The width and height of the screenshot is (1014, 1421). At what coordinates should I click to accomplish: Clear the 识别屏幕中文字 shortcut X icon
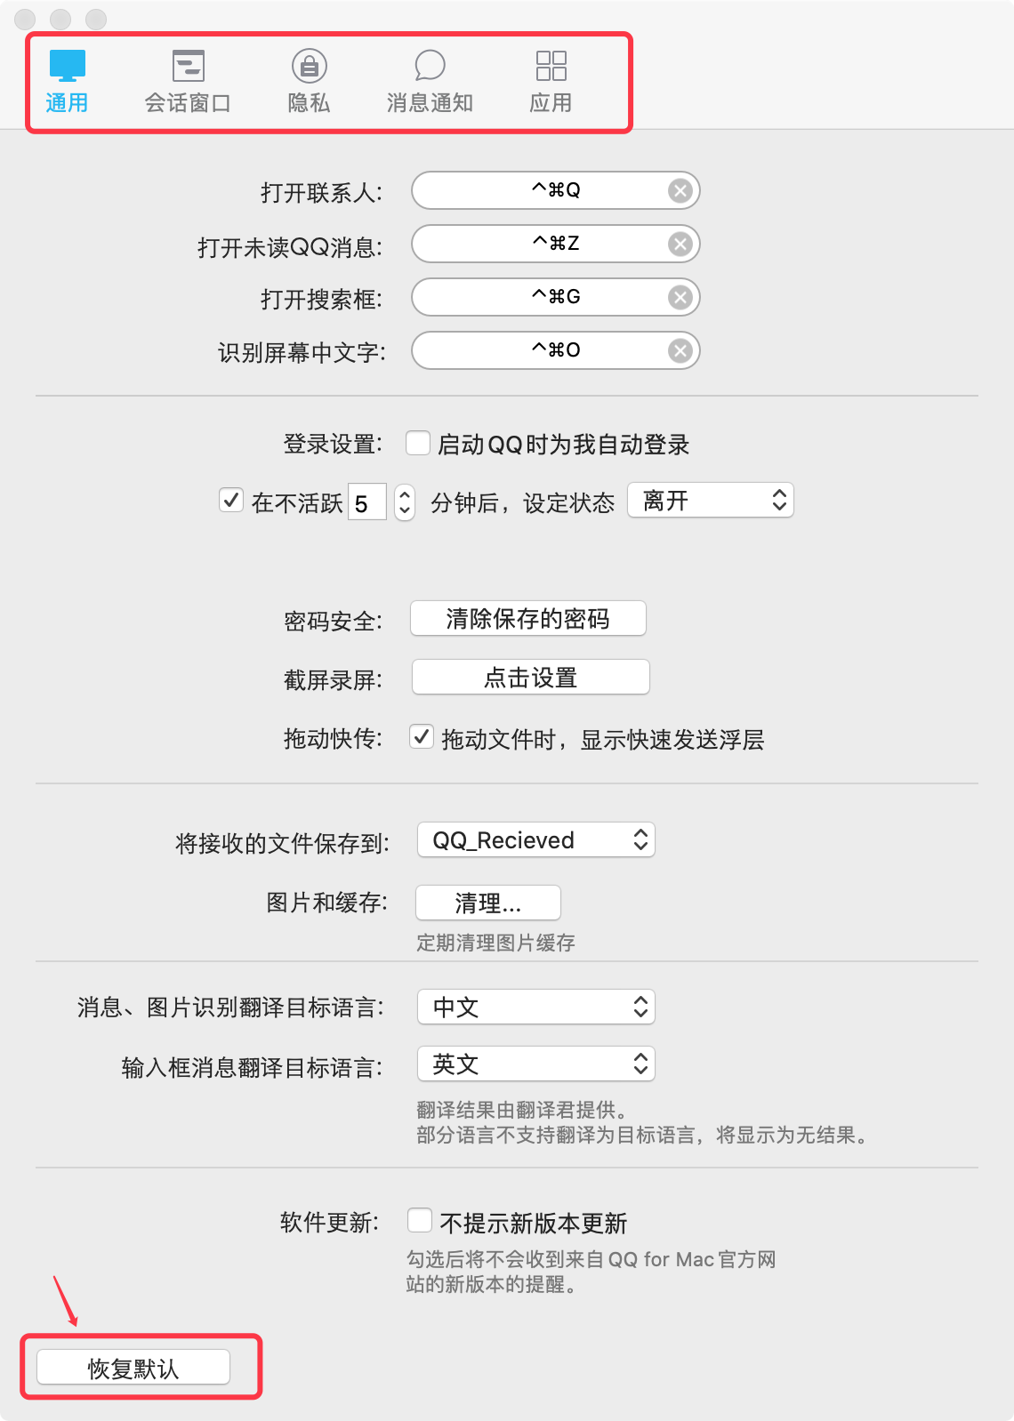(680, 351)
